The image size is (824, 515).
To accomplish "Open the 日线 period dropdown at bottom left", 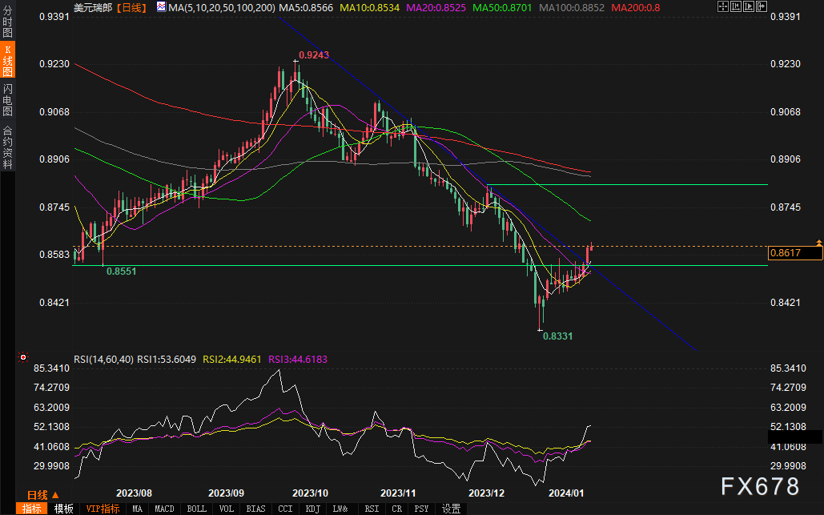I will 38,494.
